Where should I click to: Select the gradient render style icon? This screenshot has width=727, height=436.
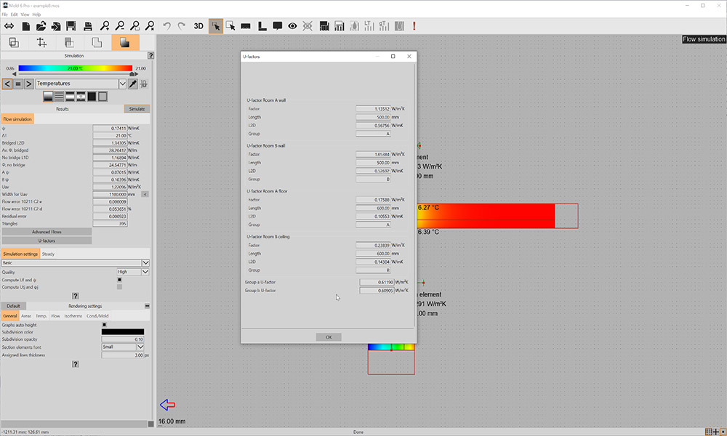(x=48, y=97)
